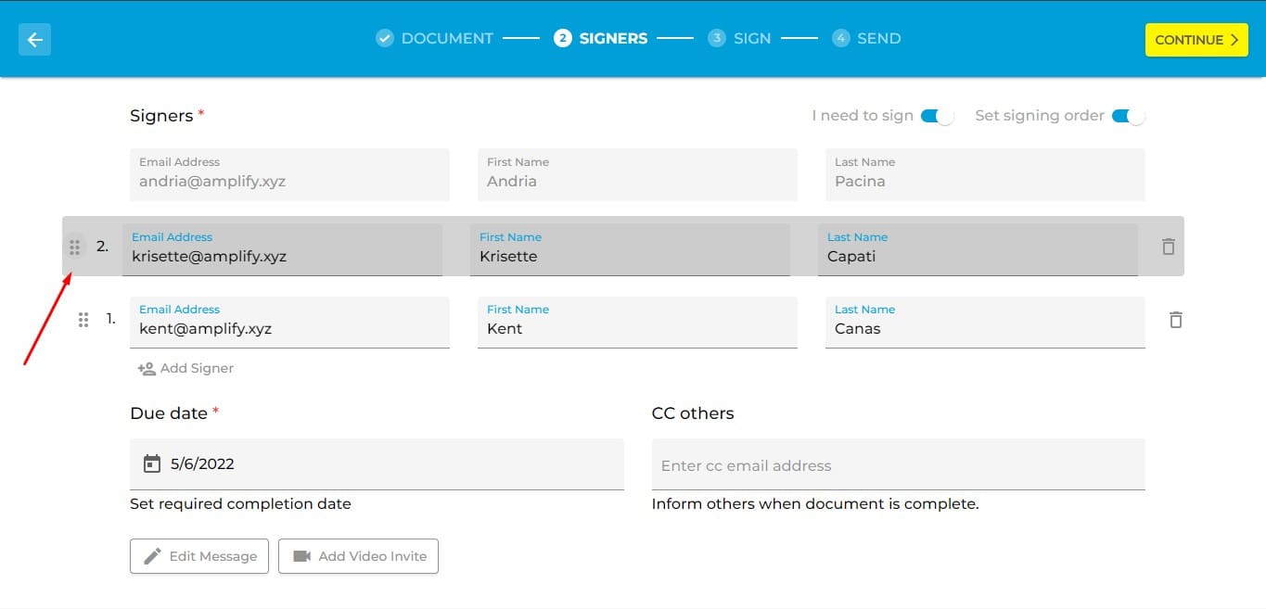Jump to the Sign step
The width and height of the screenshot is (1266, 609).
pyautogui.click(x=739, y=38)
